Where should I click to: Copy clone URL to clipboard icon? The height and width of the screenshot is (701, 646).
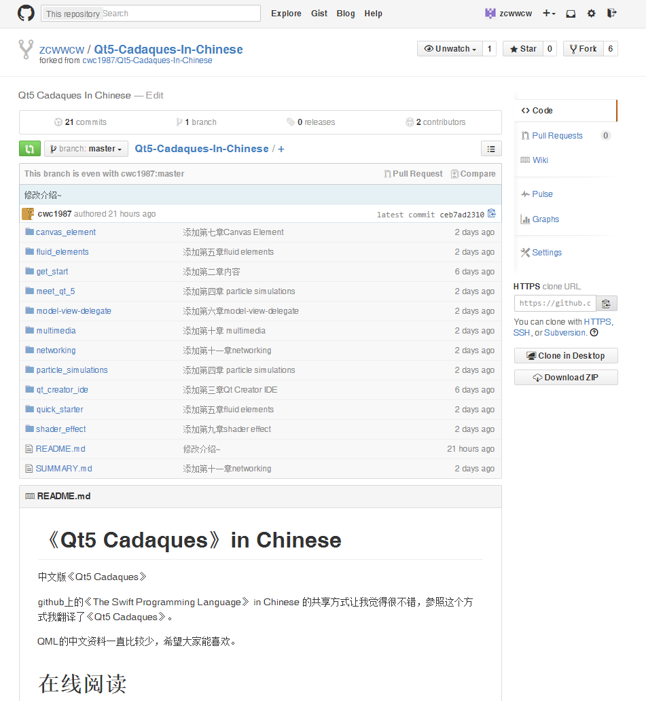point(607,304)
